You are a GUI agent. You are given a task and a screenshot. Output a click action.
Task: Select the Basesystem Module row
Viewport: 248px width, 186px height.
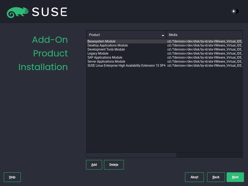click(x=165, y=41)
